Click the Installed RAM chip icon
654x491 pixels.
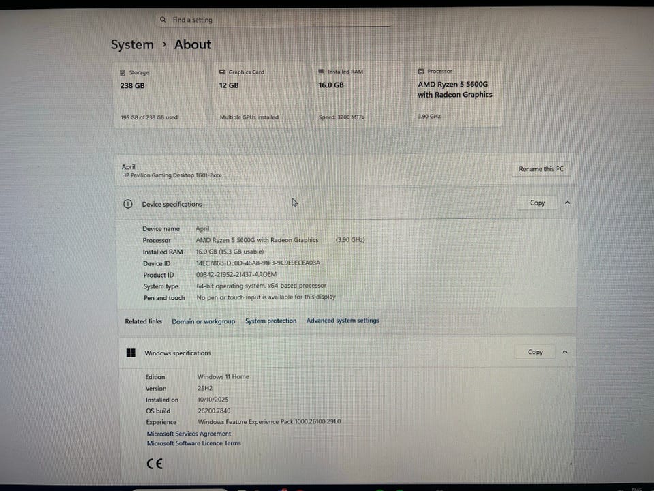pyautogui.click(x=321, y=72)
